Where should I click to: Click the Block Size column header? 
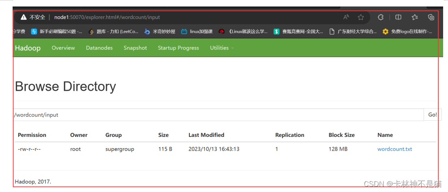341,135
